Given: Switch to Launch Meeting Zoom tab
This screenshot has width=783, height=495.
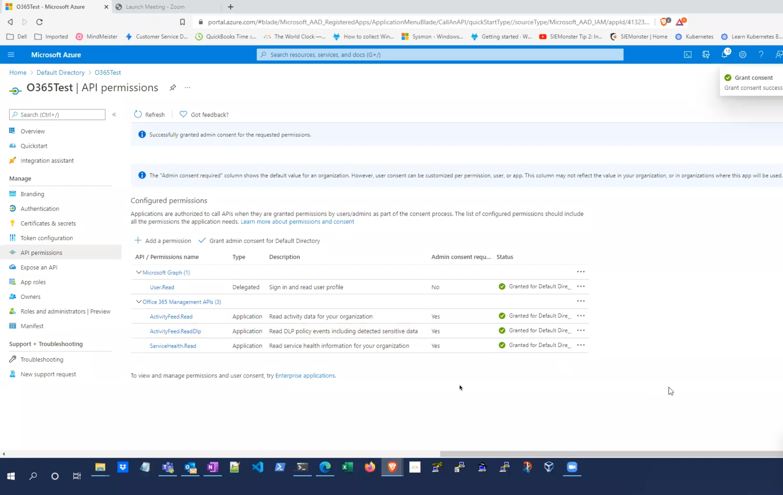Looking at the screenshot, I should coord(155,7).
